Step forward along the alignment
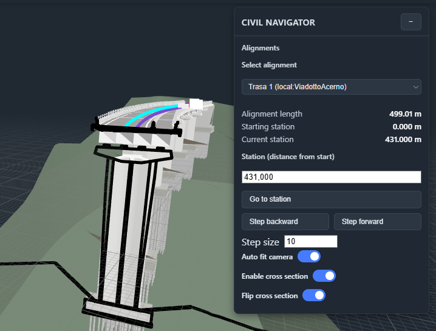Viewport: 436px width, 331px height. [x=377, y=222]
